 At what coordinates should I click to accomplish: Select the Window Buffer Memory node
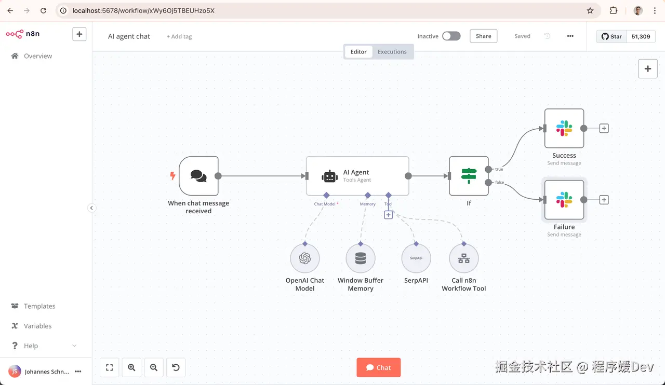click(x=361, y=258)
